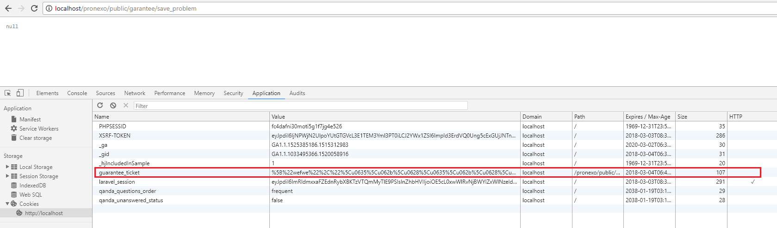Select Clear storage in the sidebar
This screenshot has height=228, width=777.
coord(36,138)
